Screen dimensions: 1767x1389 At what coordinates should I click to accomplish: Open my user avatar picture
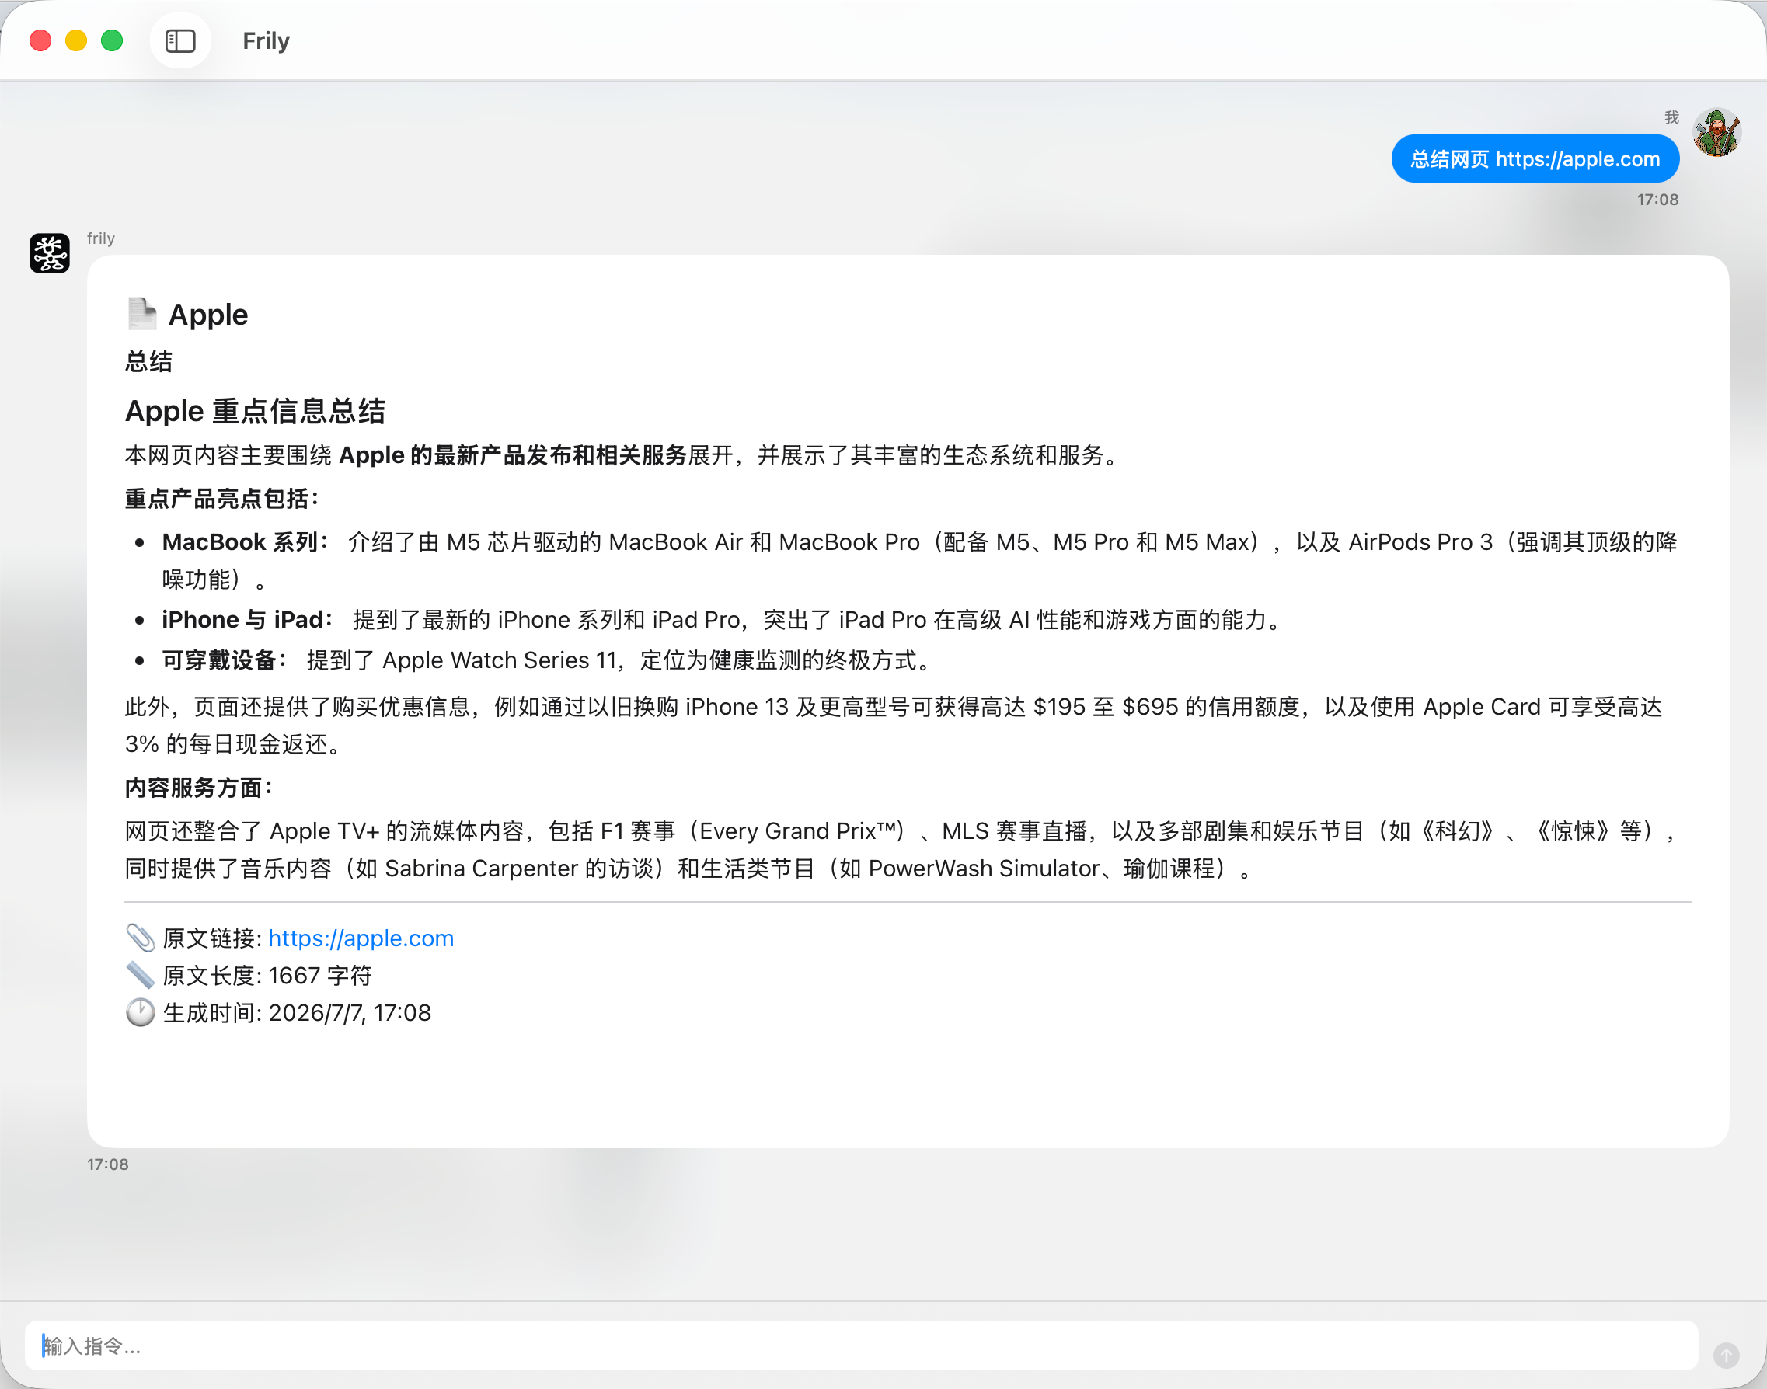pyautogui.click(x=1716, y=133)
